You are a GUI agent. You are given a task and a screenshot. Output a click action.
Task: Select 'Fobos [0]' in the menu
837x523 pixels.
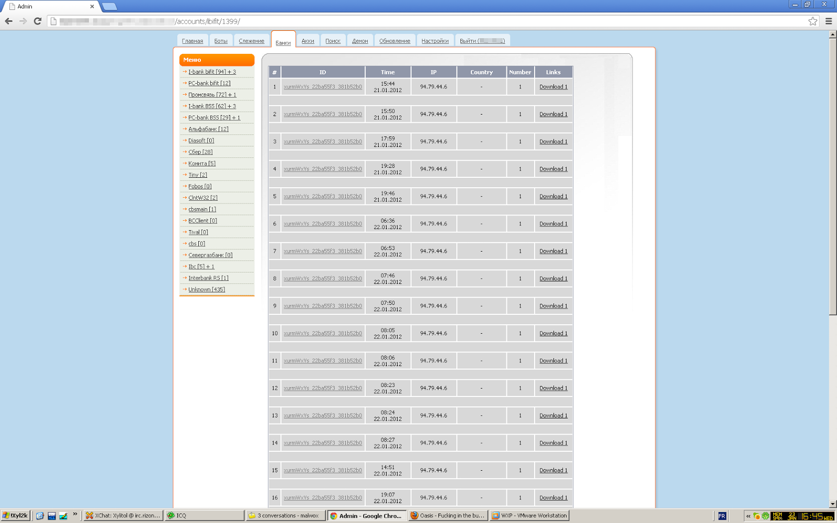200,187
